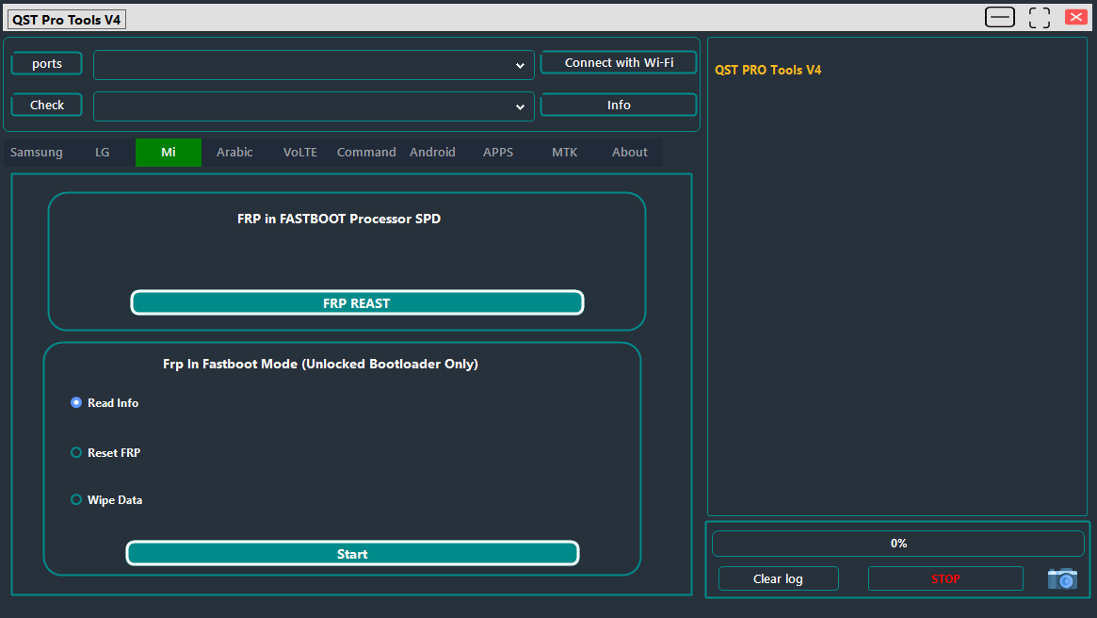This screenshot has height=618, width=1097.
Task: Open the VoLTE tab
Action: point(299,152)
